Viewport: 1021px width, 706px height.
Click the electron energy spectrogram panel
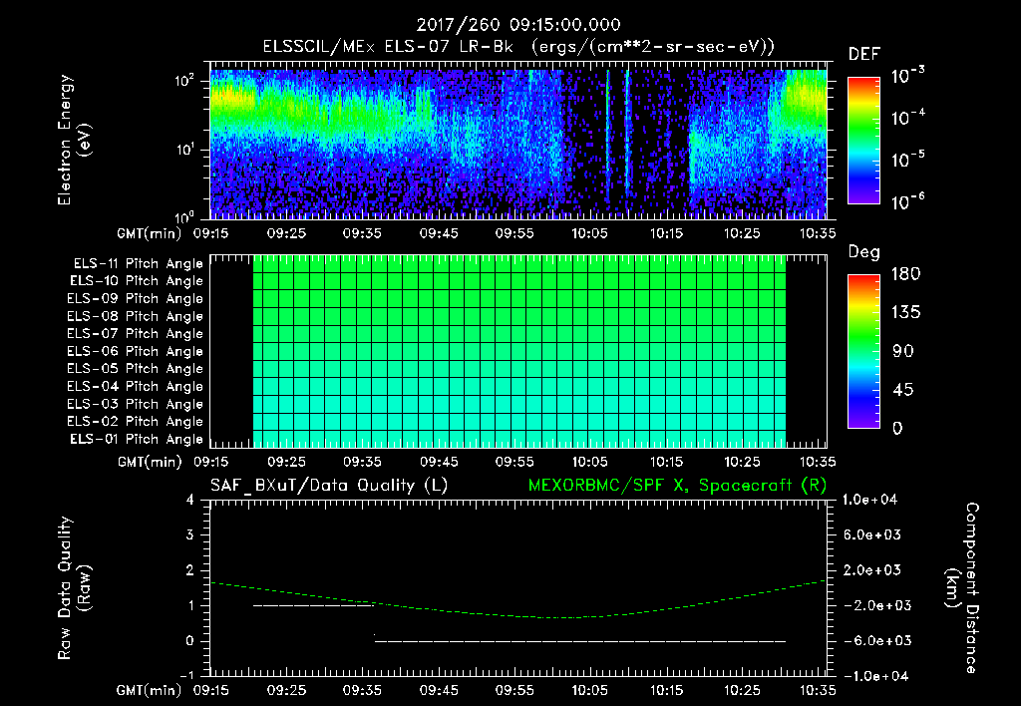click(x=518, y=141)
